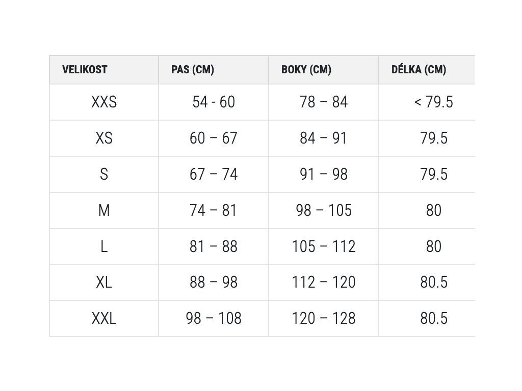Image resolution: width=522 pixels, height=391 pixels.
Task: Click the BOKY (CM) column header
Action: [306, 69]
